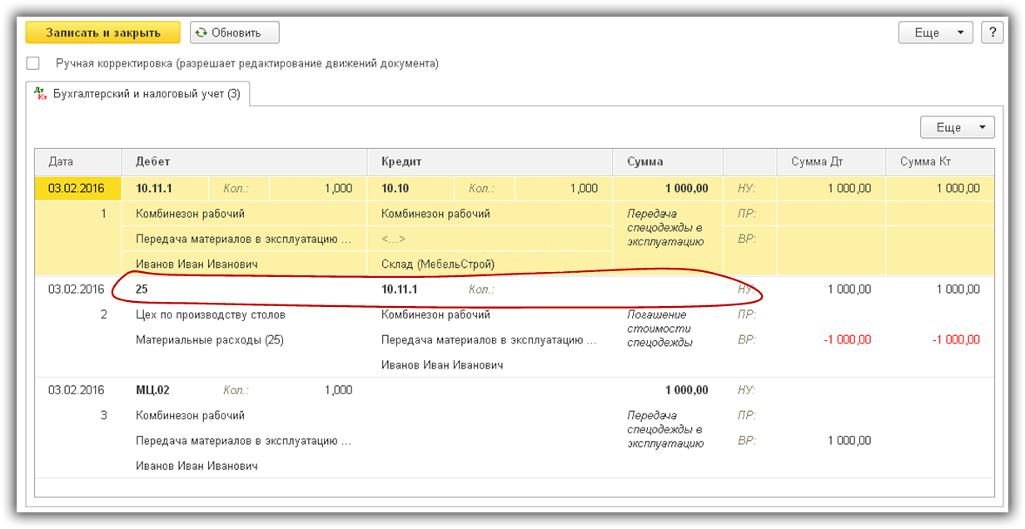This screenshot has height=529, width=1025.
Task: Click the 'Дата' column header
Action: click(78, 162)
